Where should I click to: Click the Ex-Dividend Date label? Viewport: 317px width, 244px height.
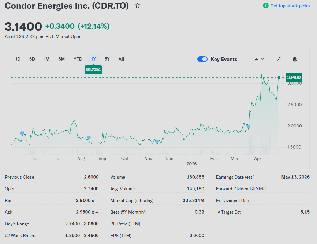[233, 201]
